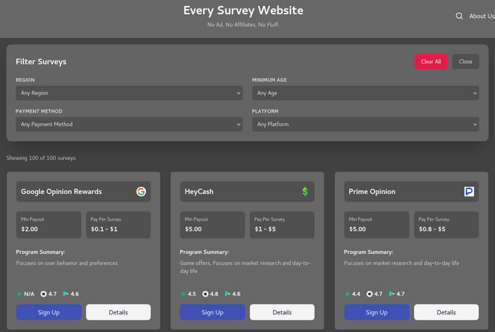Click the 4.5 Trustpilot rating on HeyCash
Viewport: 495px width, 332px height.
192,294
